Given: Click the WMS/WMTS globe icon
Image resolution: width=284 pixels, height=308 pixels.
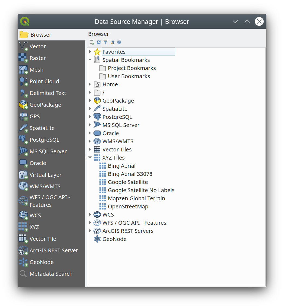Looking at the screenshot, I should coord(97,141).
